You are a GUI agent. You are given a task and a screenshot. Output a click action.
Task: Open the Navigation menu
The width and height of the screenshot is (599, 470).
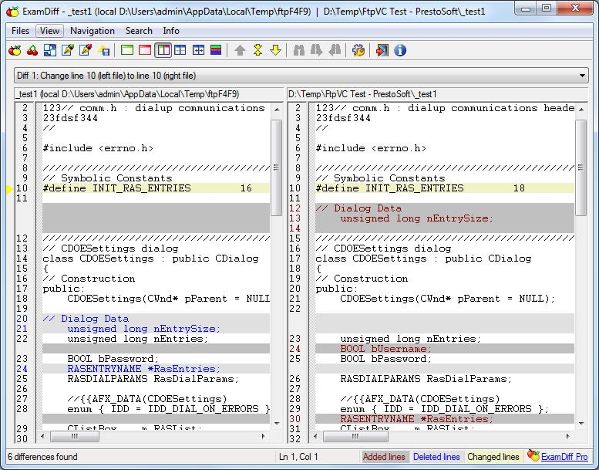(93, 31)
